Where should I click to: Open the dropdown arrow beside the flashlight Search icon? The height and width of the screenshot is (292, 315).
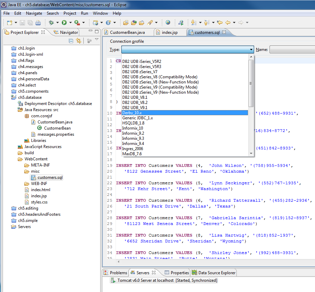click(x=156, y=23)
